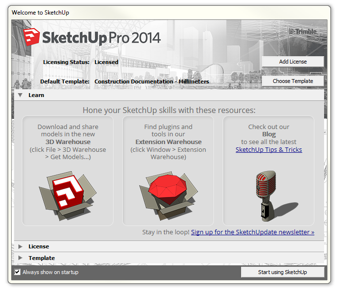Viewport: 343px width, 292px height.
Task: Start using SketchUp
Action: [x=282, y=272]
